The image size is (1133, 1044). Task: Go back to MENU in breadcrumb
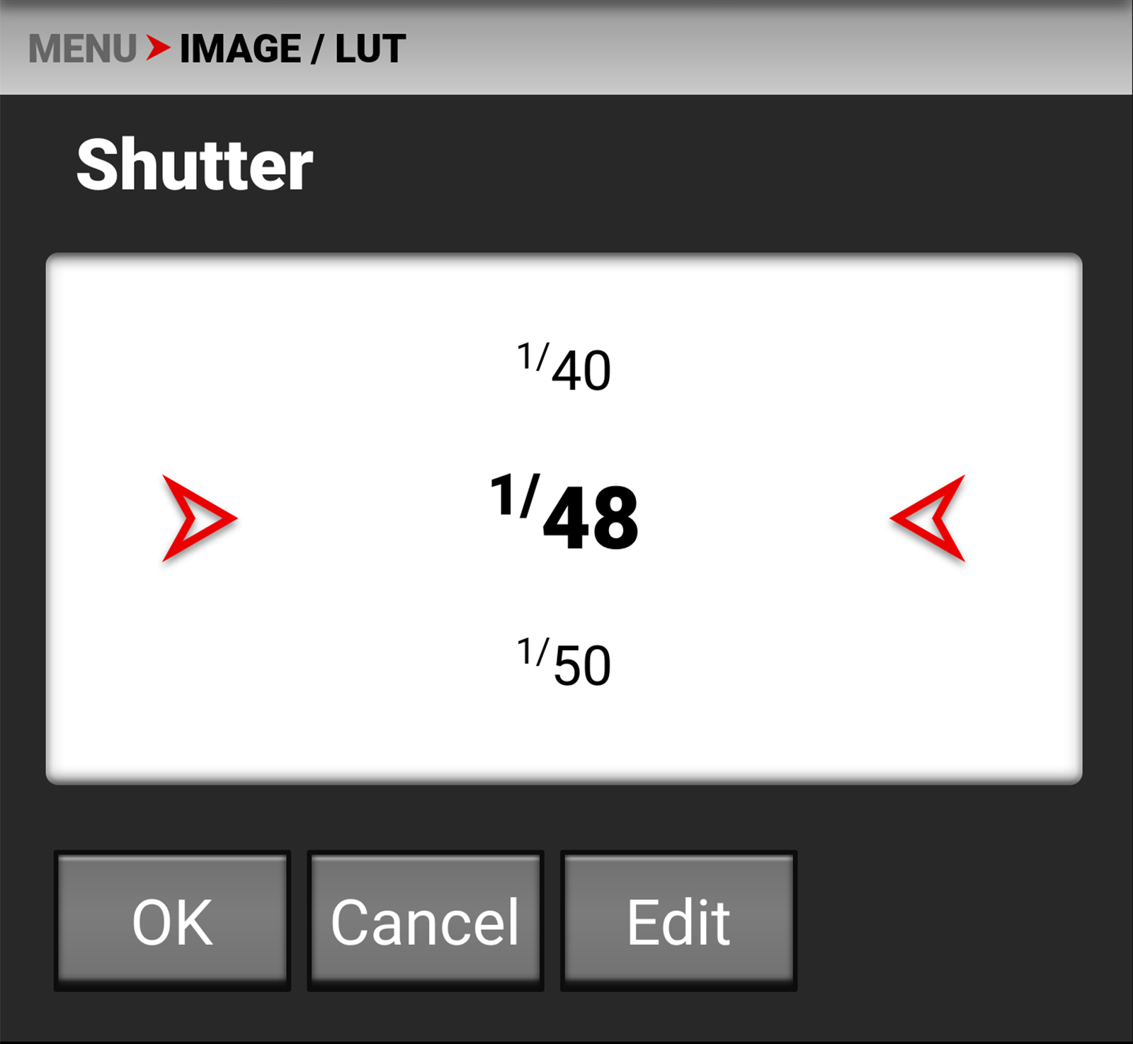pyautogui.click(x=82, y=49)
